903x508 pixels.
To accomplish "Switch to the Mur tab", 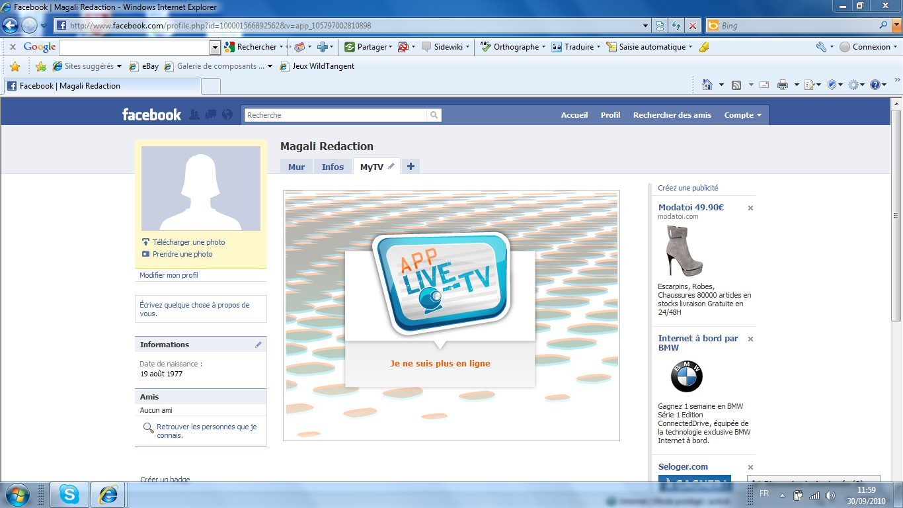I will [x=296, y=167].
